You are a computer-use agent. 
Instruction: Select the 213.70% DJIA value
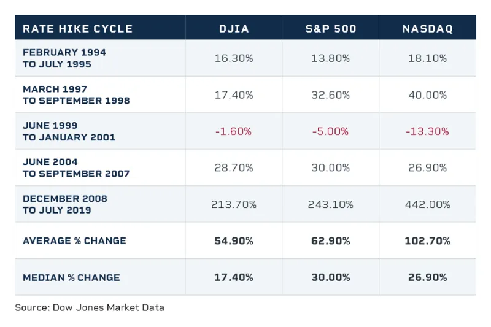coord(233,204)
